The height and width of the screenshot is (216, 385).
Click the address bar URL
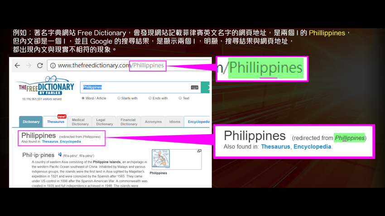click(x=111, y=66)
